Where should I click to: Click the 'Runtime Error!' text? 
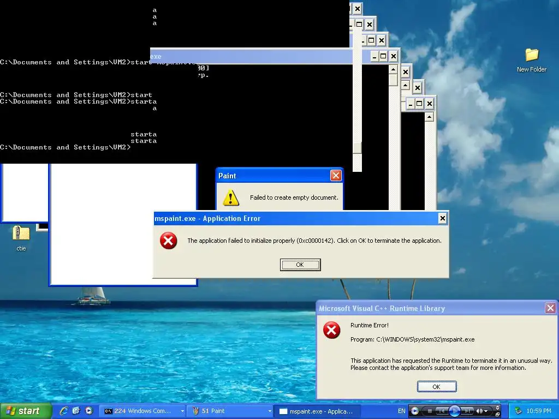[x=370, y=325]
